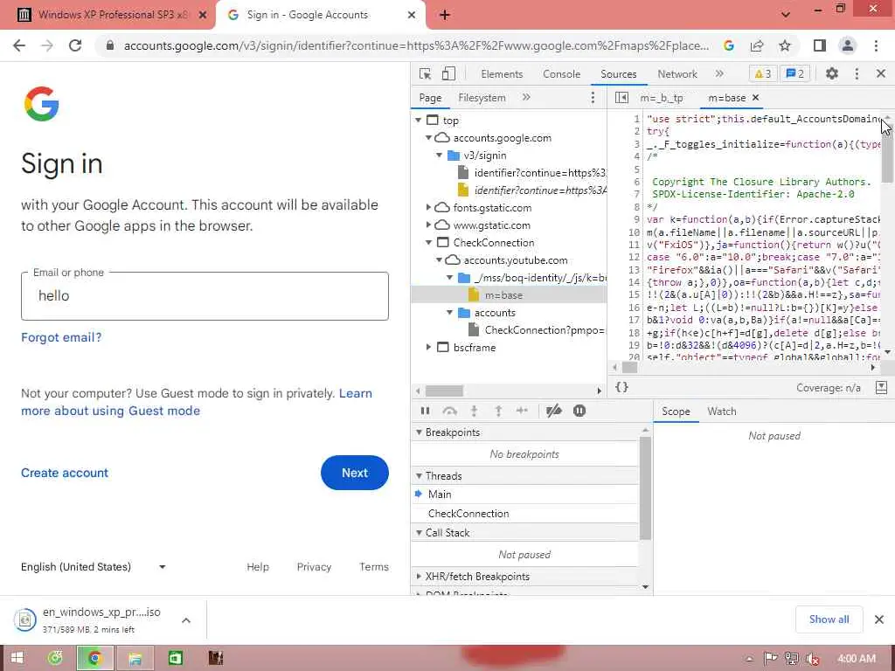Screen dimensions: 895x671
Task: Toggle pause on exceptions icon
Action: (x=579, y=411)
